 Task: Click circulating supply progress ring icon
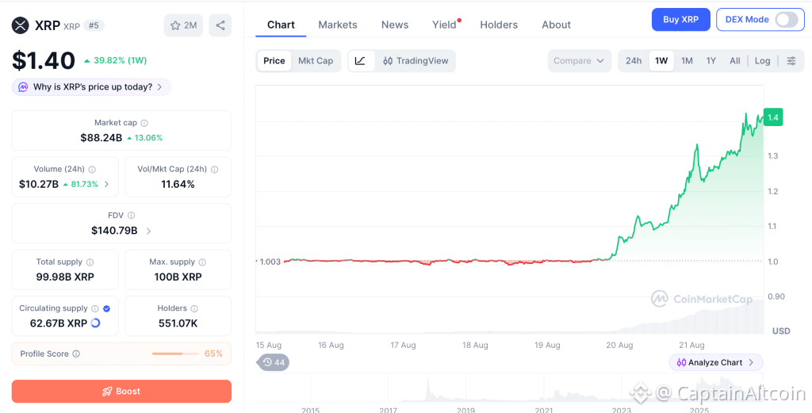click(x=95, y=323)
